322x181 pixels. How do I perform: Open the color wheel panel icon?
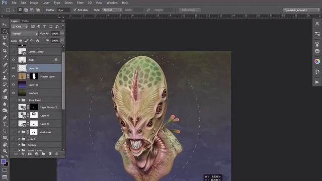tap(317, 61)
